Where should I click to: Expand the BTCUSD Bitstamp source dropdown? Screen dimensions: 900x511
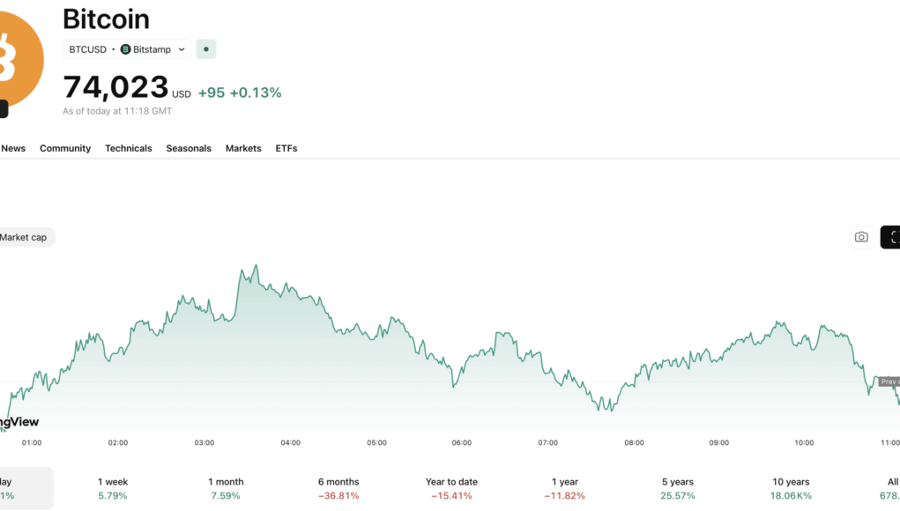point(182,49)
